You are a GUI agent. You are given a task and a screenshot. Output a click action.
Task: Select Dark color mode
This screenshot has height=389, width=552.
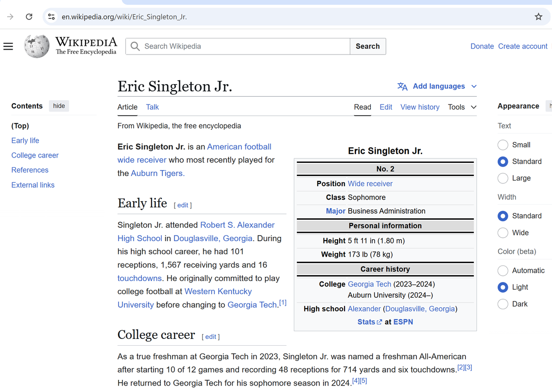pyautogui.click(x=503, y=304)
